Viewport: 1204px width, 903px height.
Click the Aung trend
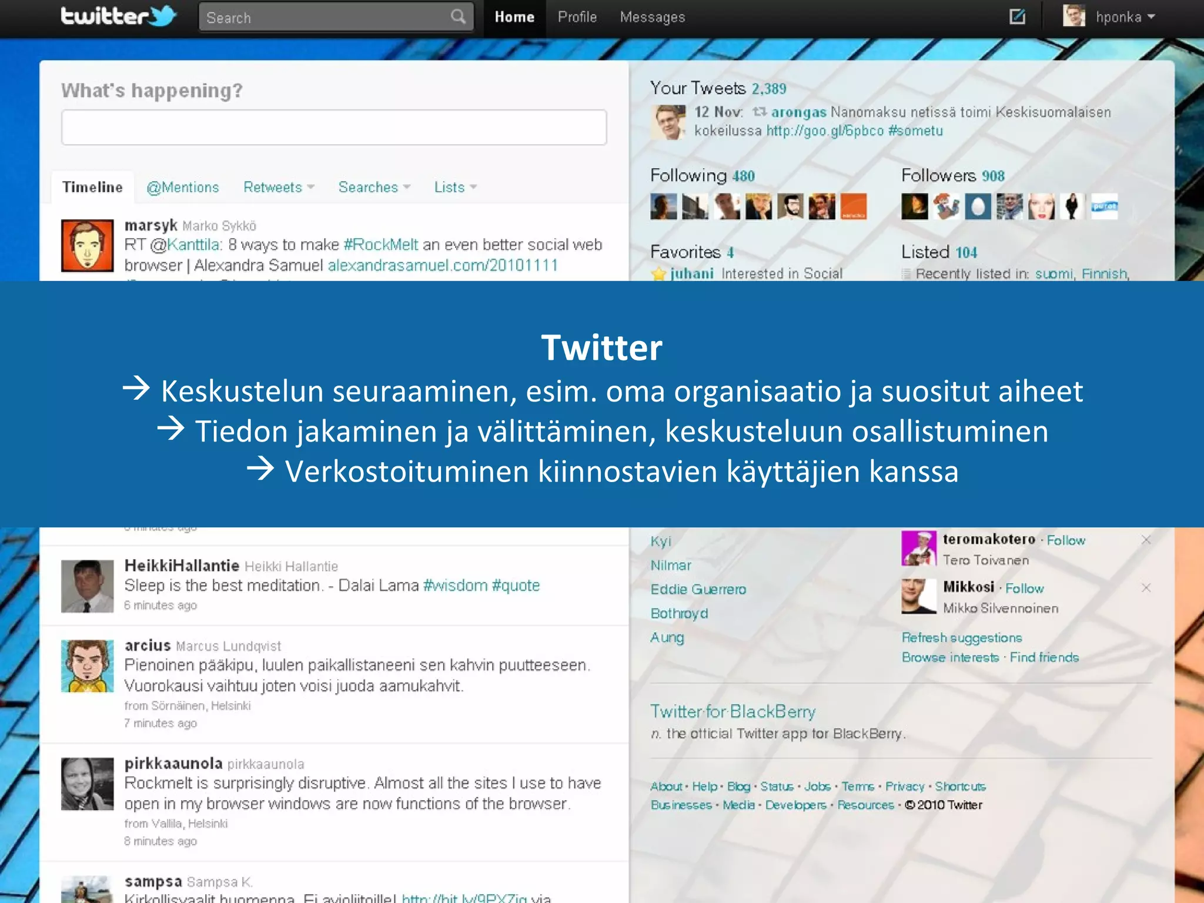(667, 637)
